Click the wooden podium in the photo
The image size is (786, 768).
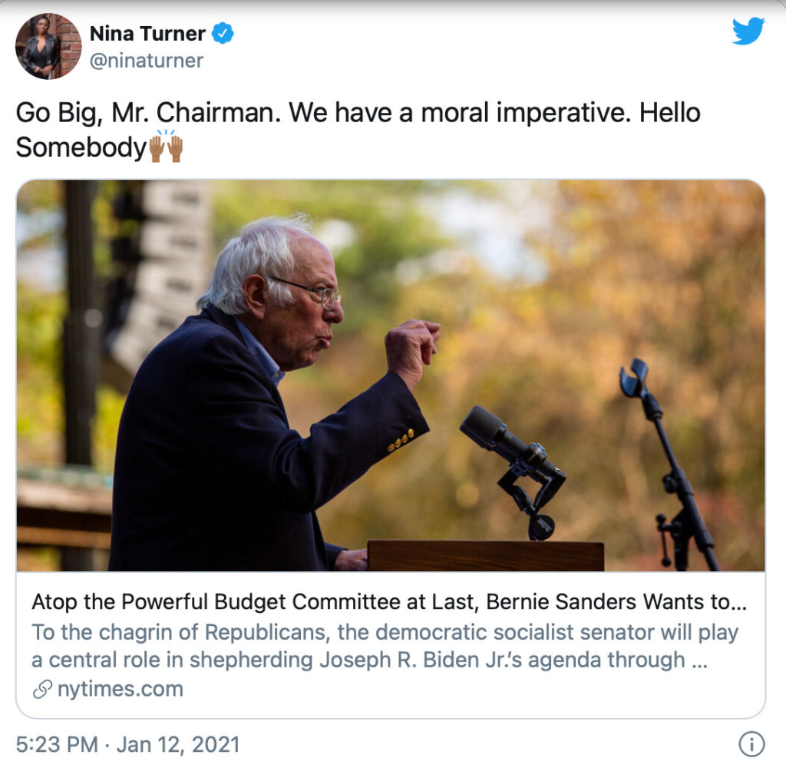point(485,555)
